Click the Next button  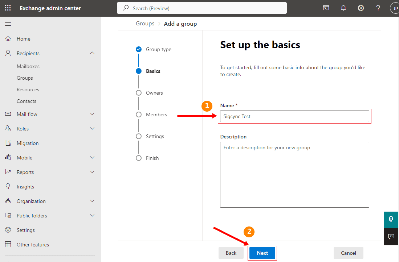click(x=262, y=253)
